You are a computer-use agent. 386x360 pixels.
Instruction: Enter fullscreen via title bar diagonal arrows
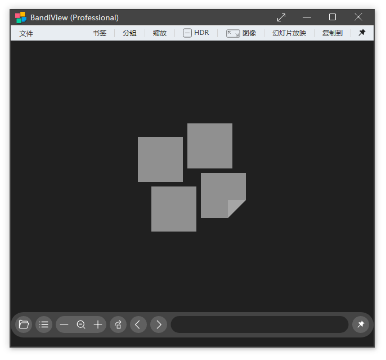pyautogui.click(x=281, y=17)
